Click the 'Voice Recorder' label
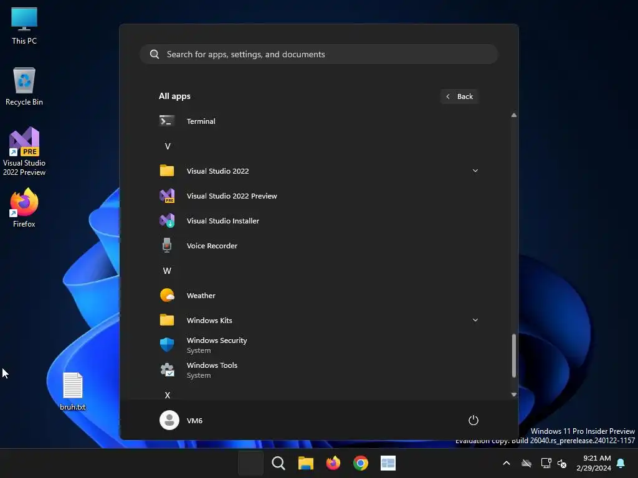Image resolution: width=638 pixels, height=478 pixels. (x=212, y=245)
